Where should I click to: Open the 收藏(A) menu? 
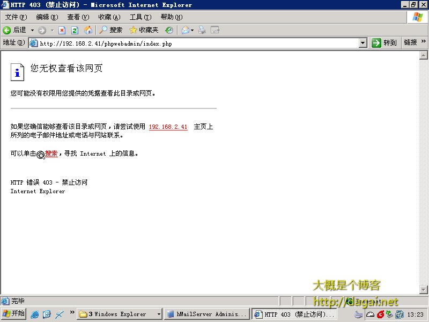tap(109, 17)
